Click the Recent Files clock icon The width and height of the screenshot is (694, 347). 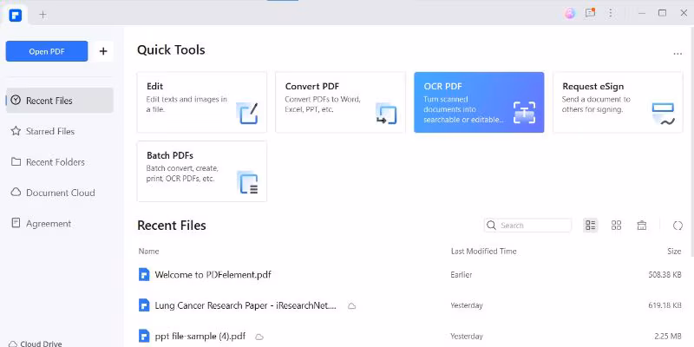pos(16,100)
